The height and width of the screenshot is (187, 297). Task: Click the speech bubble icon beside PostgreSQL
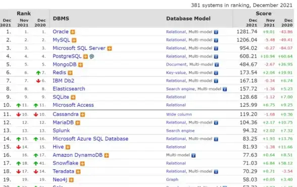pyautogui.click(x=92, y=56)
